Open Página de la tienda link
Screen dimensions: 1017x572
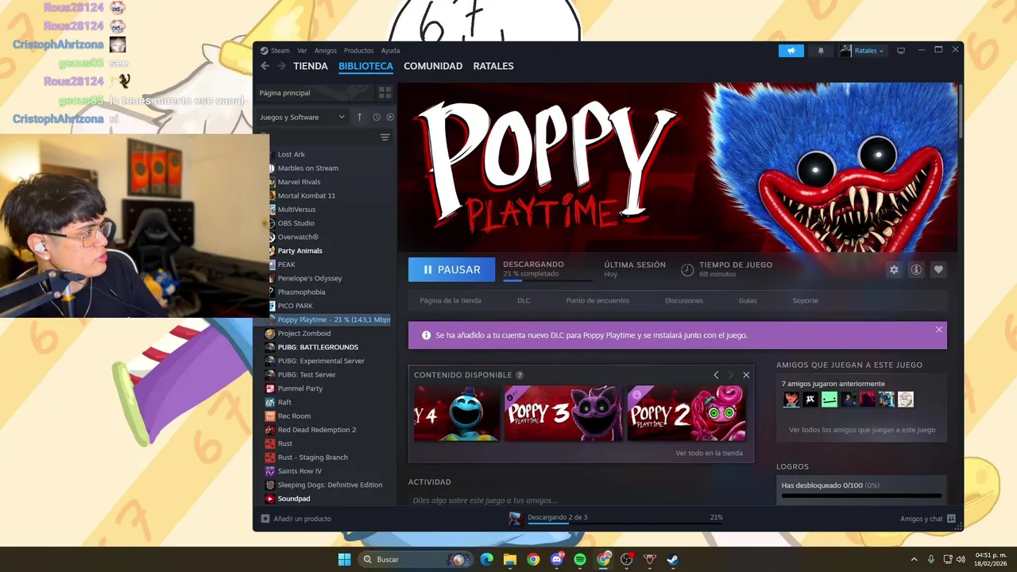tap(450, 300)
